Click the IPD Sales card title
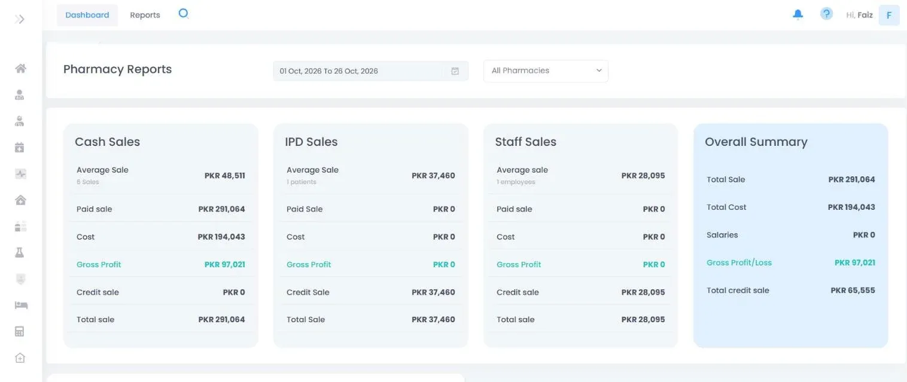 311,142
